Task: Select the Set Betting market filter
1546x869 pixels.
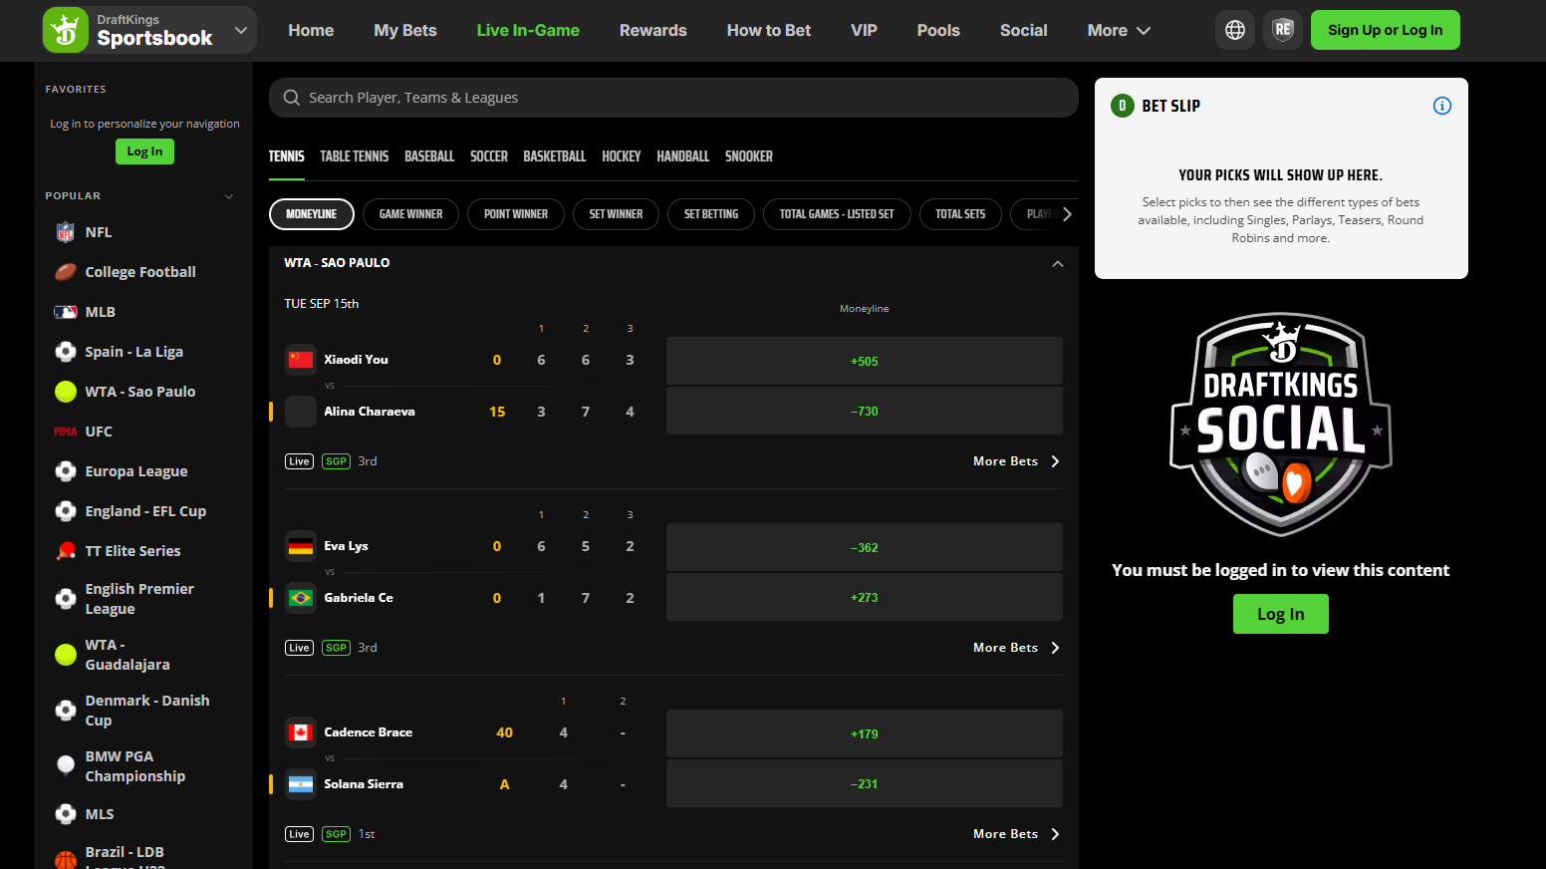Action: point(711,214)
